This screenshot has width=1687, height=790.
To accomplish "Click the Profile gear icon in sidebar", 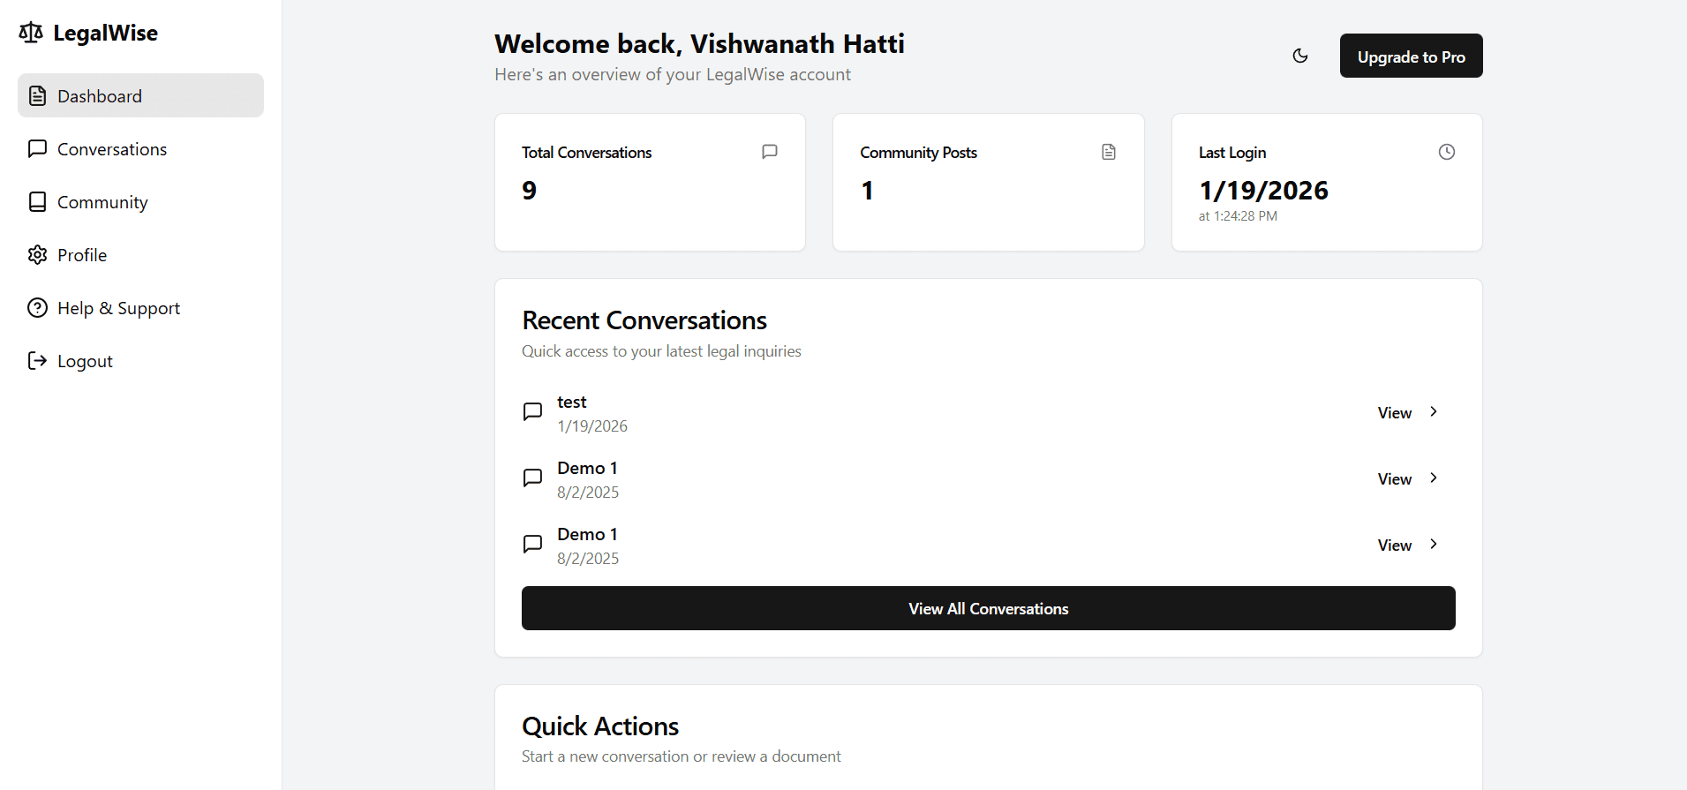I will click(37, 255).
